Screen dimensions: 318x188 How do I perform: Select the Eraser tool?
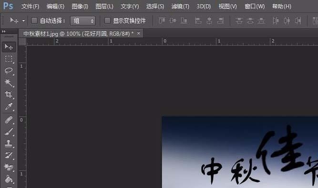pyautogui.click(x=9, y=167)
